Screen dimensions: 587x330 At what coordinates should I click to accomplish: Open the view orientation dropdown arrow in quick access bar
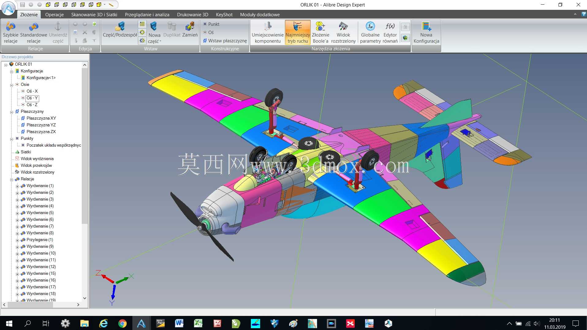[104, 5]
